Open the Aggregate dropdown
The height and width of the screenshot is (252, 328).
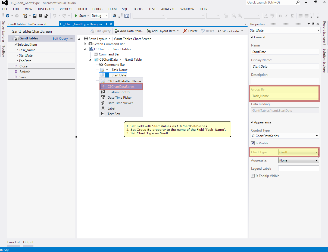(x=317, y=160)
